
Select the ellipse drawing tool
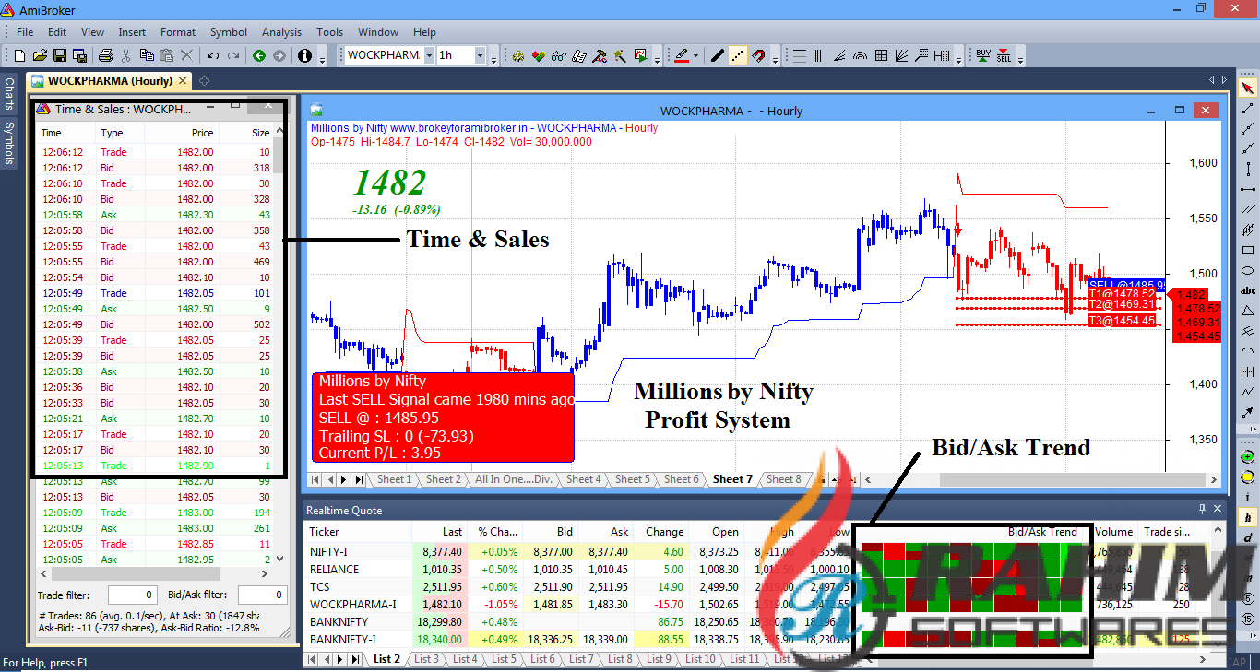[x=1248, y=270]
